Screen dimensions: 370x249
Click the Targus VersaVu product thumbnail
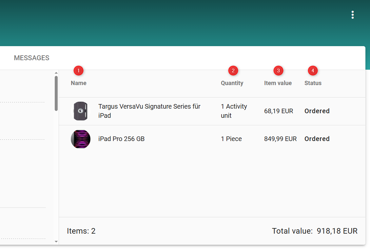tap(80, 111)
